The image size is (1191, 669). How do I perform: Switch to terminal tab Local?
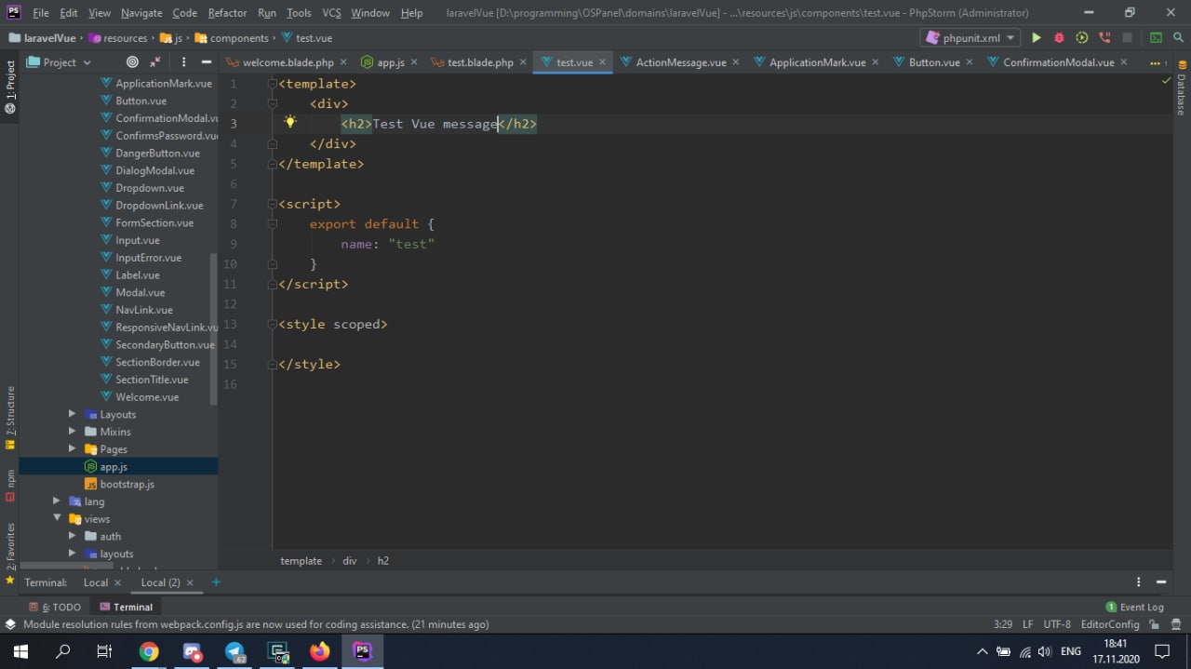[x=96, y=582]
